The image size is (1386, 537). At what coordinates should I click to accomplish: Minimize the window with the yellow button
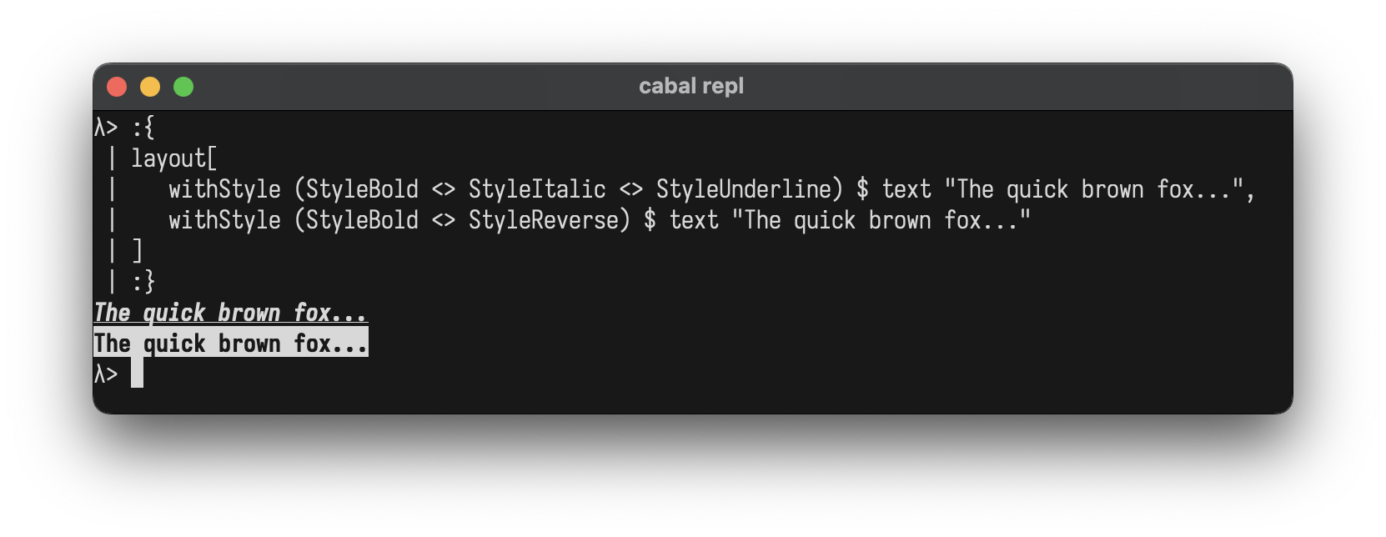[150, 87]
